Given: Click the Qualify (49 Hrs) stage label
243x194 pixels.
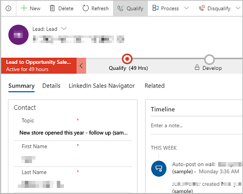Looking at the screenshot, I should point(128,68).
